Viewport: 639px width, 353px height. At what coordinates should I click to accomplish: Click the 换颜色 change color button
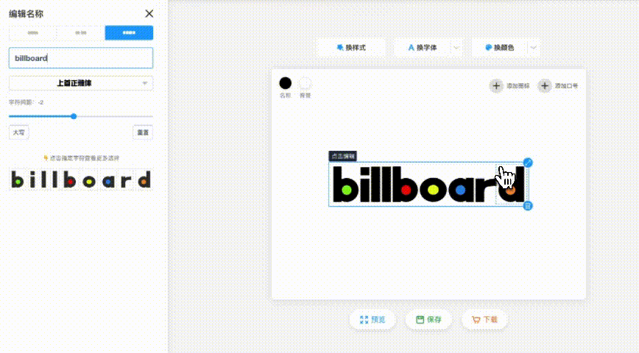pos(500,48)
